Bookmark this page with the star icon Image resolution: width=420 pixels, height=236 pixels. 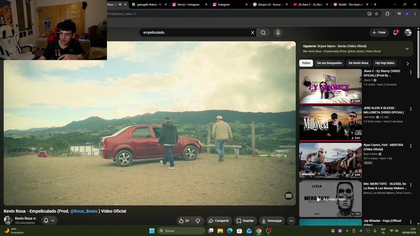coord(376,14)
